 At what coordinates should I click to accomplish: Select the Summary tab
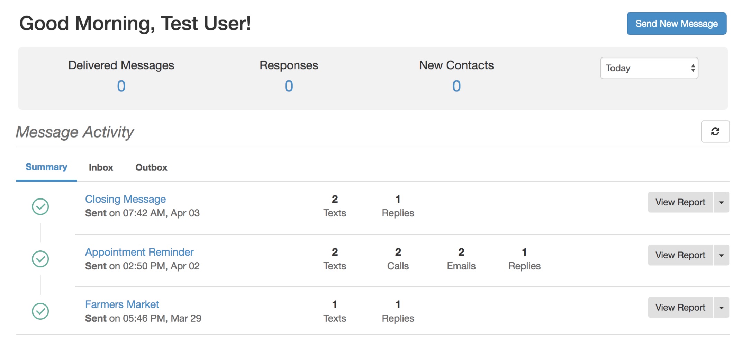[46, 167]
